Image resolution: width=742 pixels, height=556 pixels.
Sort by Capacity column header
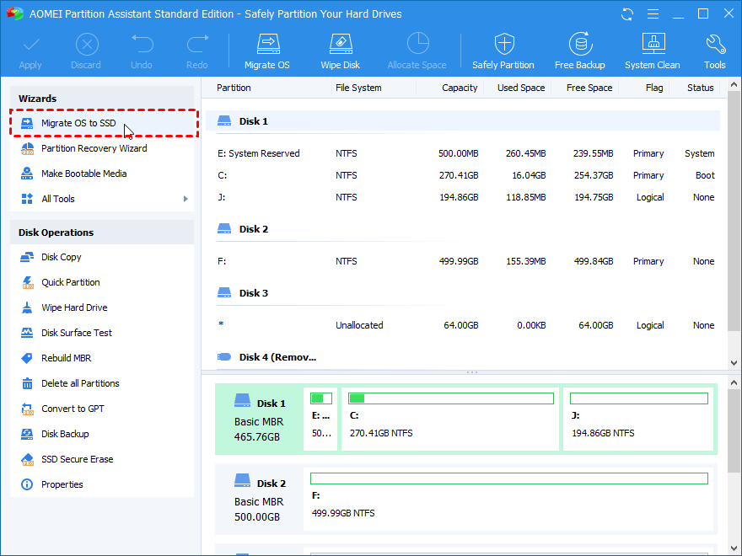click(460, 88)
